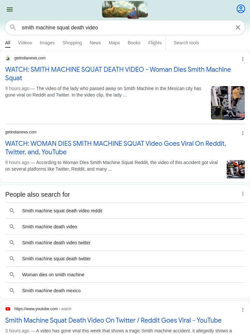Open the hamburger main menu
The height and width of the screenshot is (334, 250).
tap(10, 9)
